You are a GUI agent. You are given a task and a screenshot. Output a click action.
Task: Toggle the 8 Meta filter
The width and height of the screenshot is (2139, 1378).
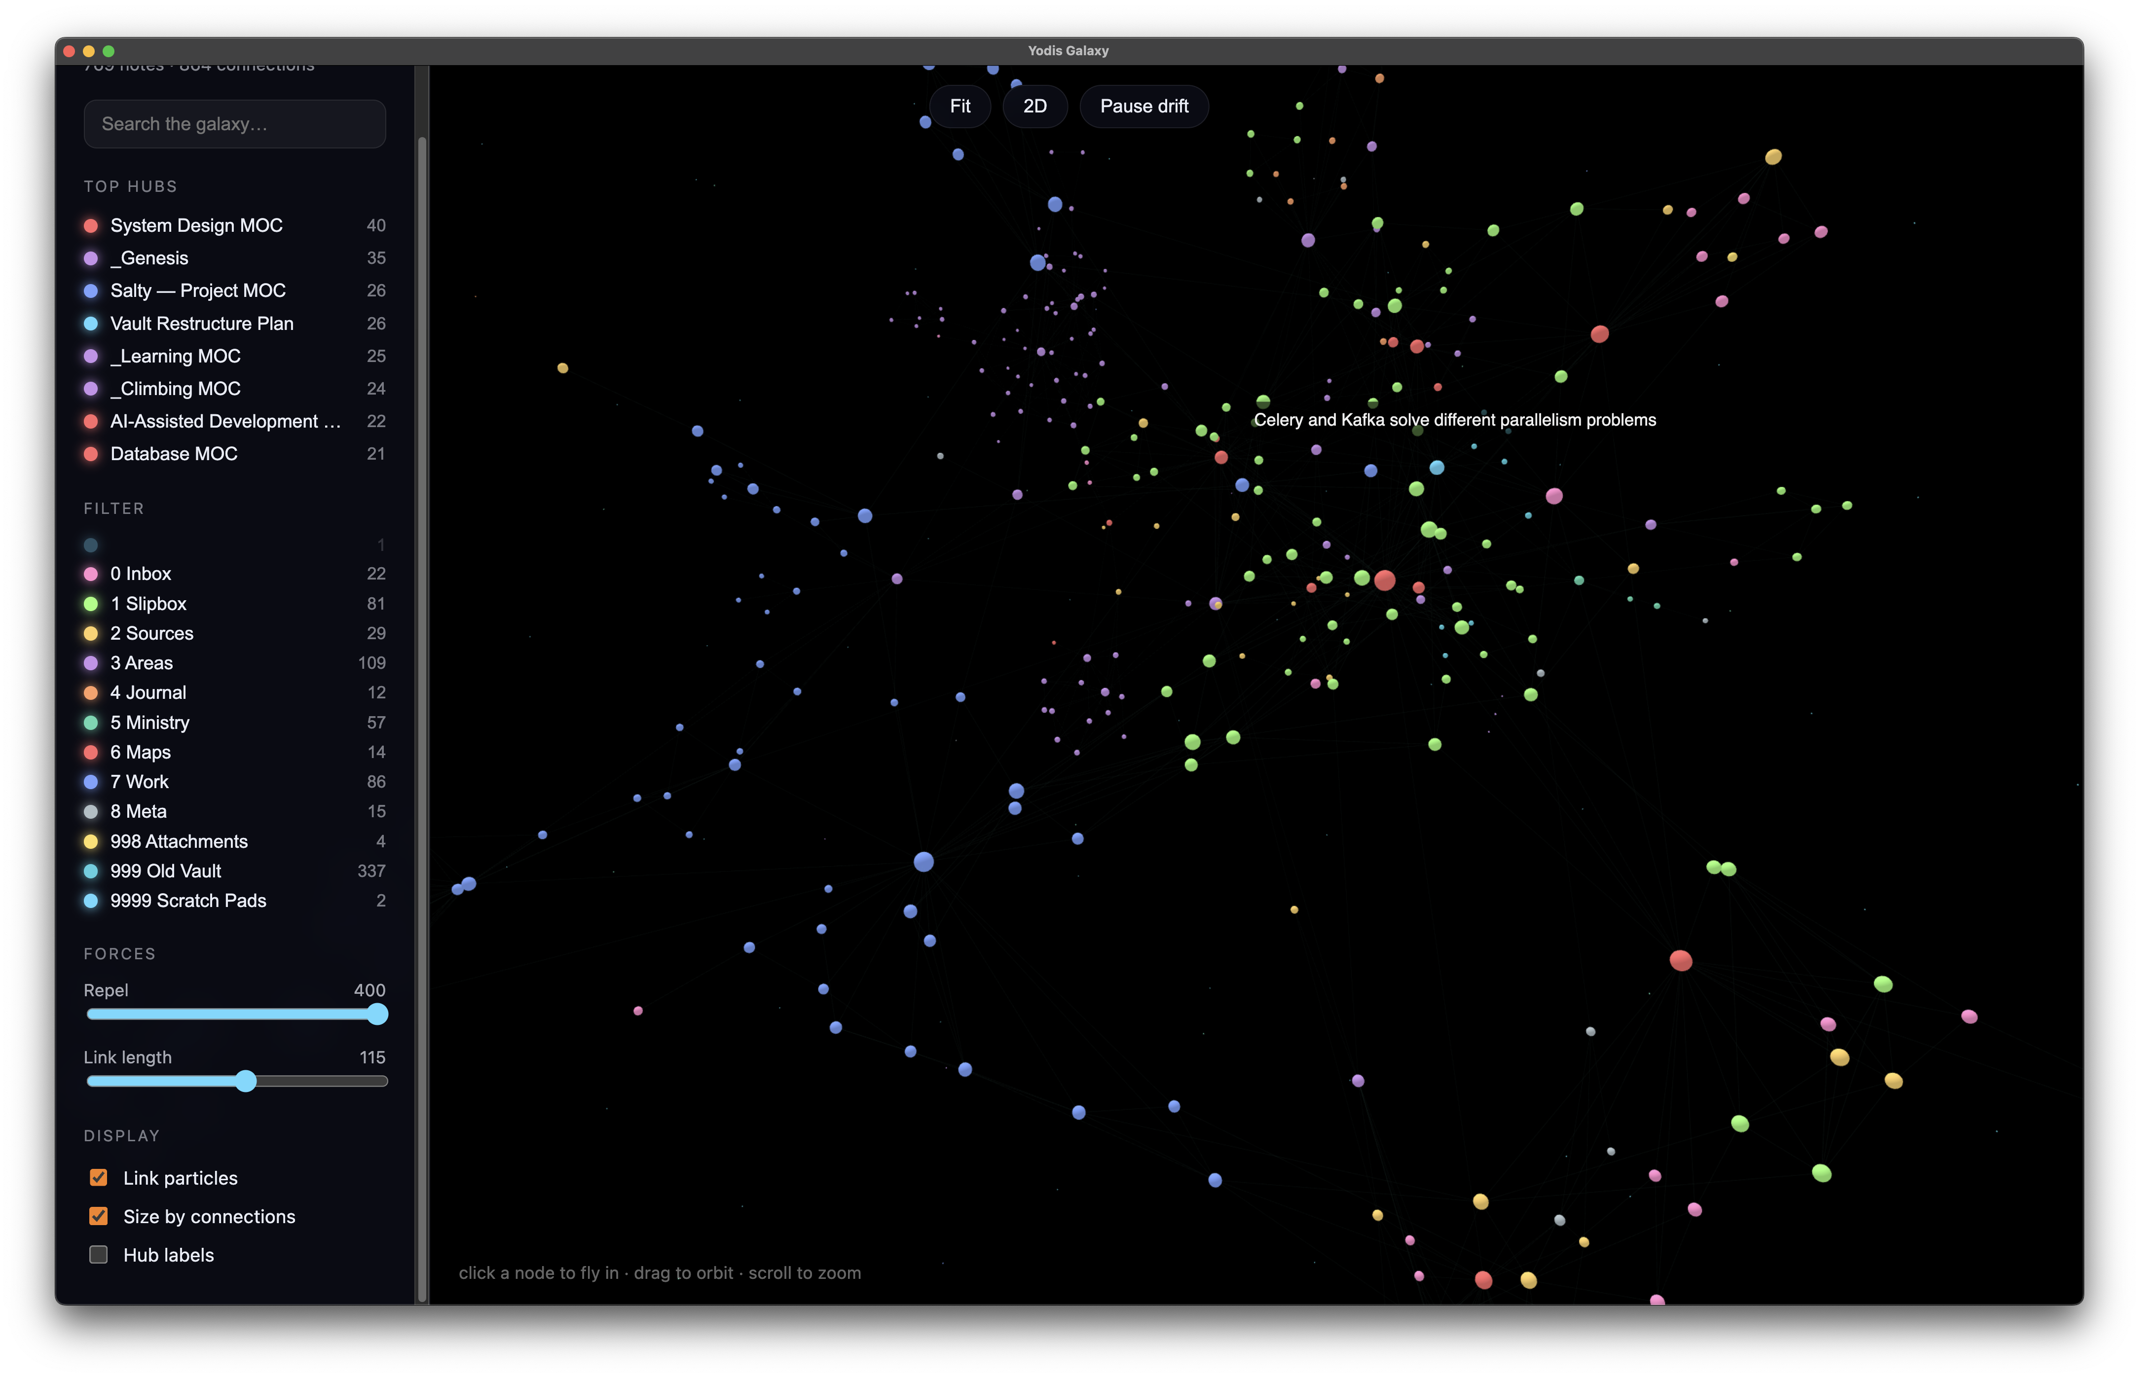(234, 812)
